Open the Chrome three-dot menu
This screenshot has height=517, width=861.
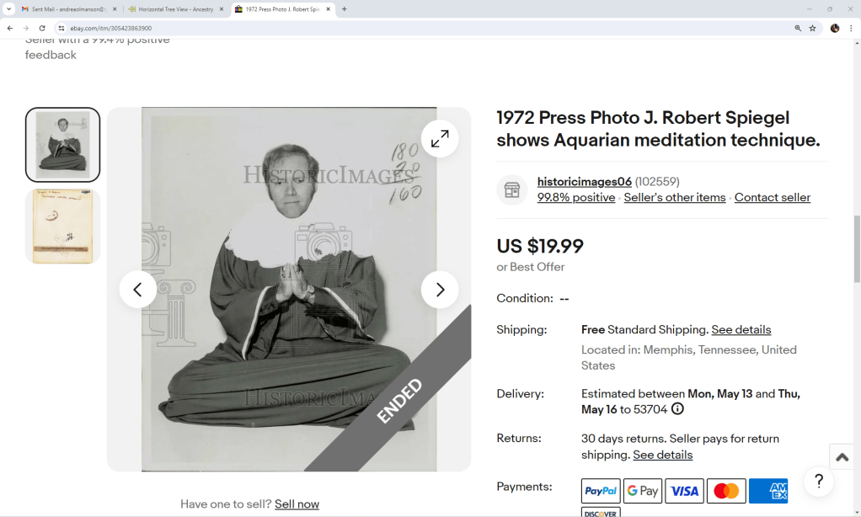pos(851,28)
